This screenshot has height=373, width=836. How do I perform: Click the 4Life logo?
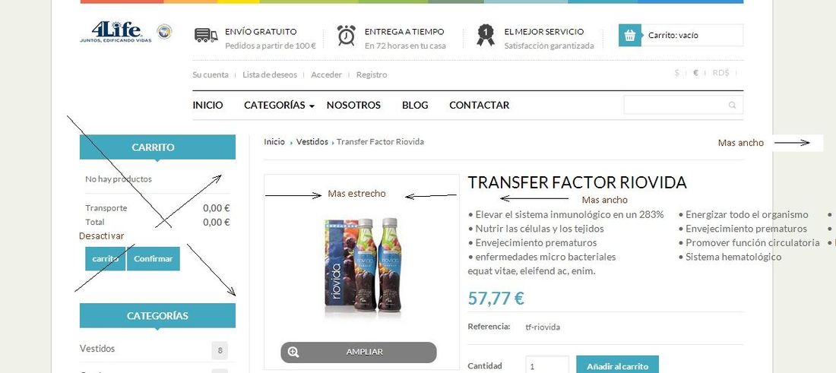[x=116, y=32]
